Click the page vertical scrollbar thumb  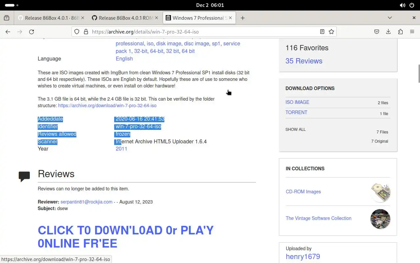pos(418,74)
